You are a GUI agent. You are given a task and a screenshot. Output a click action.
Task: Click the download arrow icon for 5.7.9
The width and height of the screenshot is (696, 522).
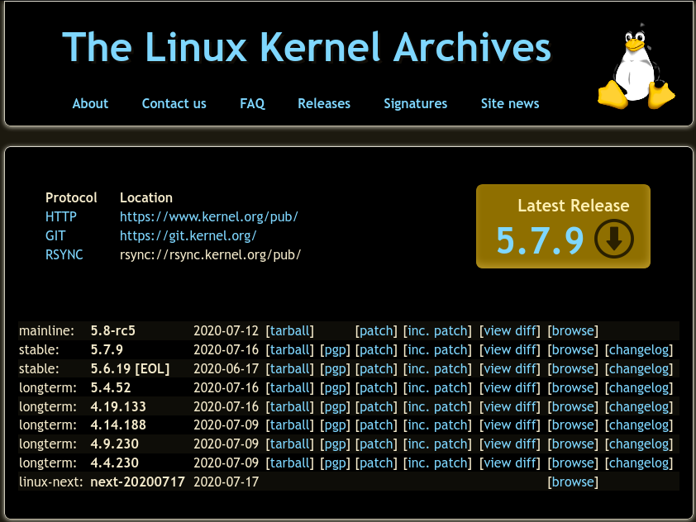(x=614, y=239)
